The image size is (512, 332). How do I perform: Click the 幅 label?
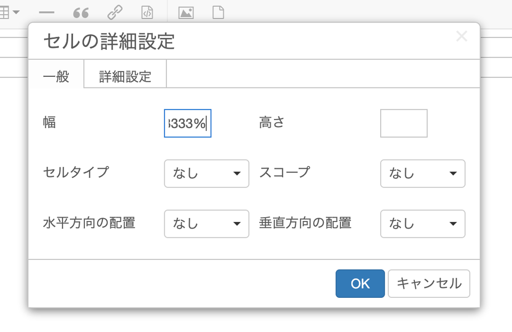(50, 123)
